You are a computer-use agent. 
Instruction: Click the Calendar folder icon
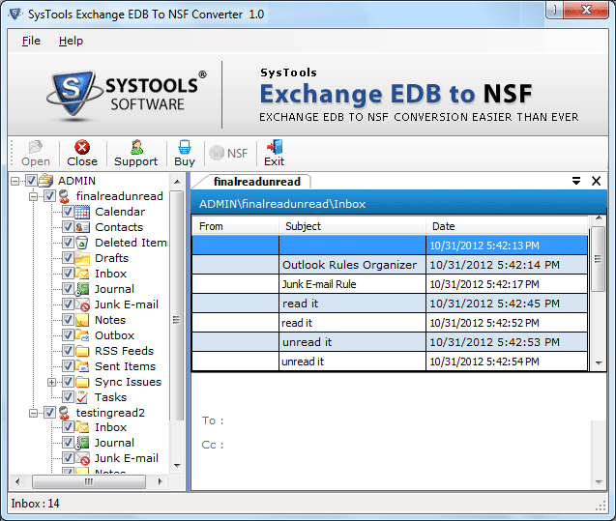point(82,212)
